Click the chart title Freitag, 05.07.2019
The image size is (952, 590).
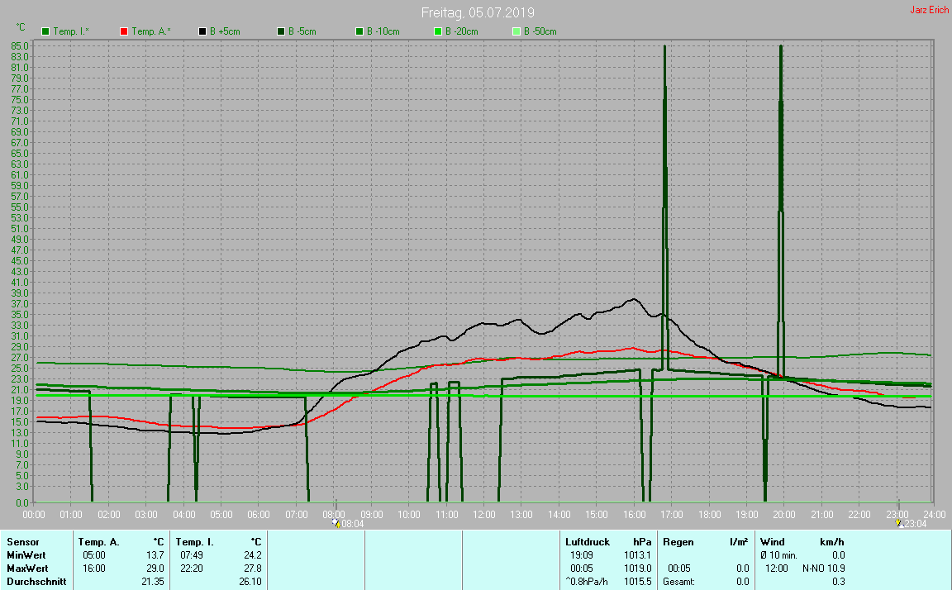478,12
